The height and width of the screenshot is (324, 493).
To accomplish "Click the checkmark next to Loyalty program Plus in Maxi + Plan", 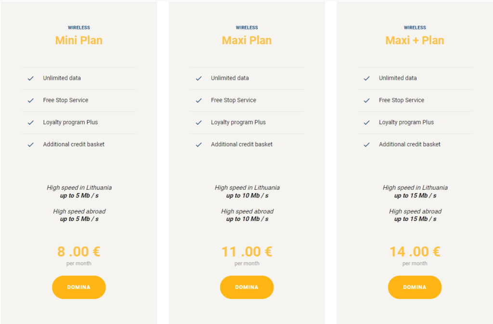I will coord(366,122).
